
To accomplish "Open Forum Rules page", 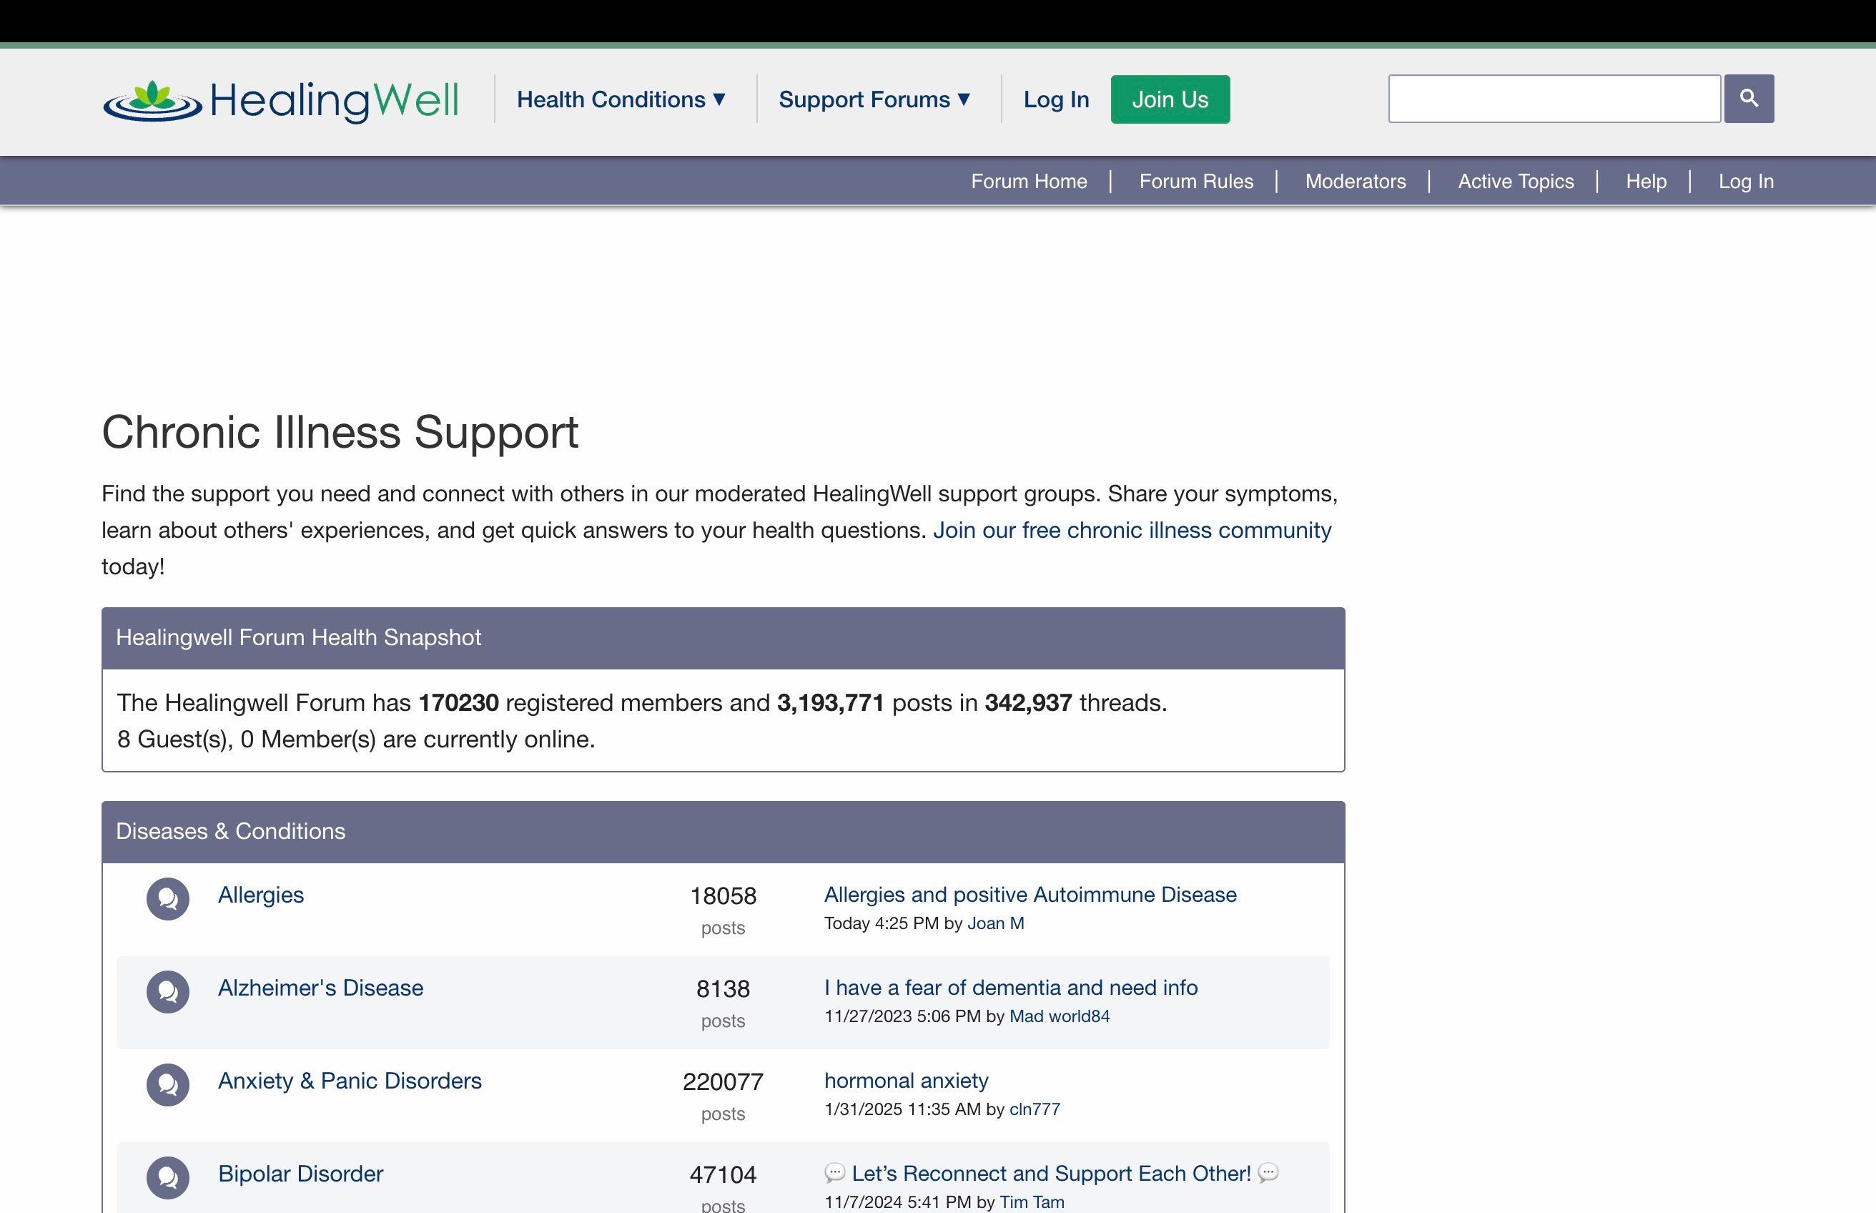I will coord(1196,181).
